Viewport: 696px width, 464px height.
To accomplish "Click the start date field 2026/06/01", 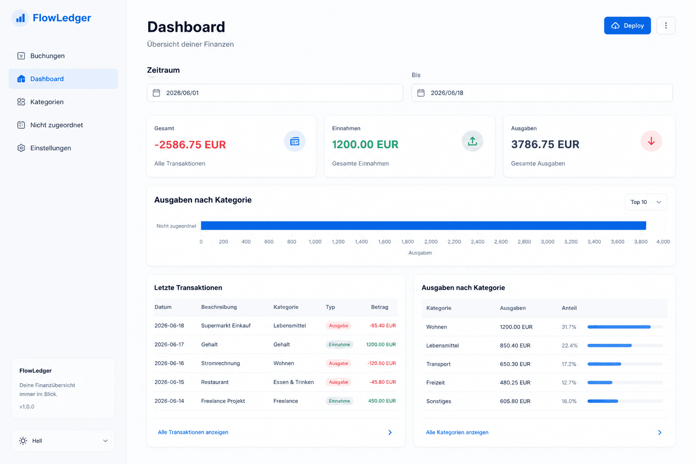I will click(x=275, y=93).
